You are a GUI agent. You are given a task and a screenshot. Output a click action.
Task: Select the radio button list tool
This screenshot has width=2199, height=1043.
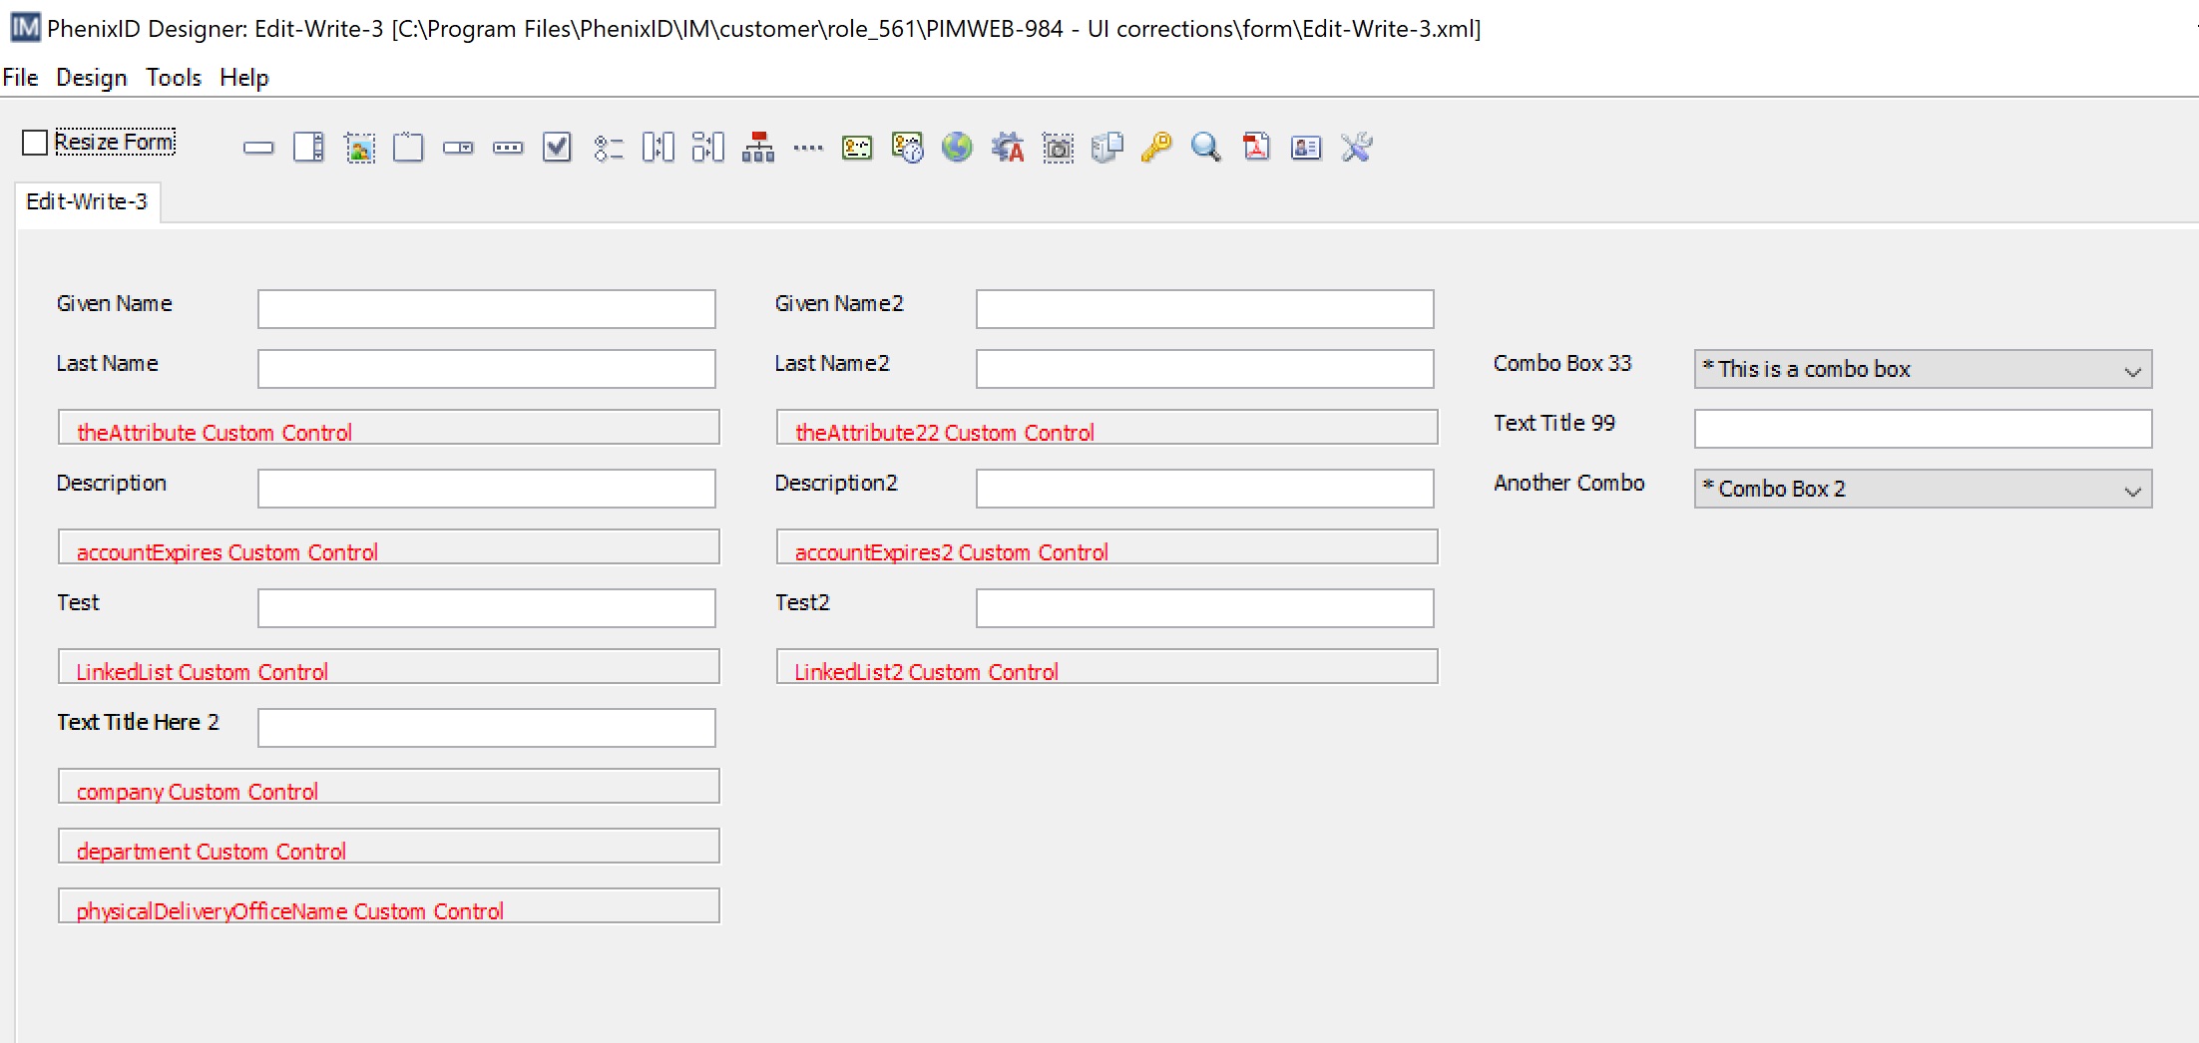[x=608, y=148]
